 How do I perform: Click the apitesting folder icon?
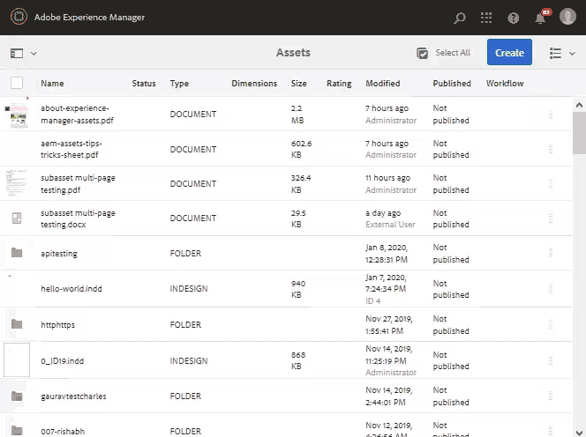(x=17, y=253)
